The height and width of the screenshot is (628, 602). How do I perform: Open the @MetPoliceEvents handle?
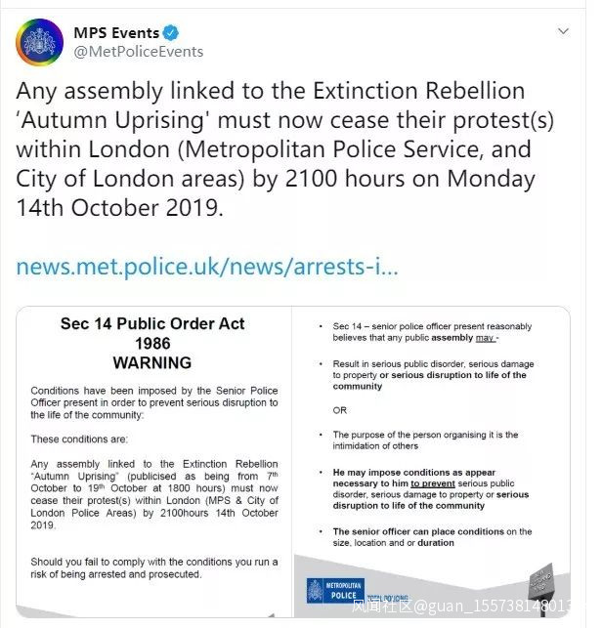pyautogui.click(x=139, y=52)
